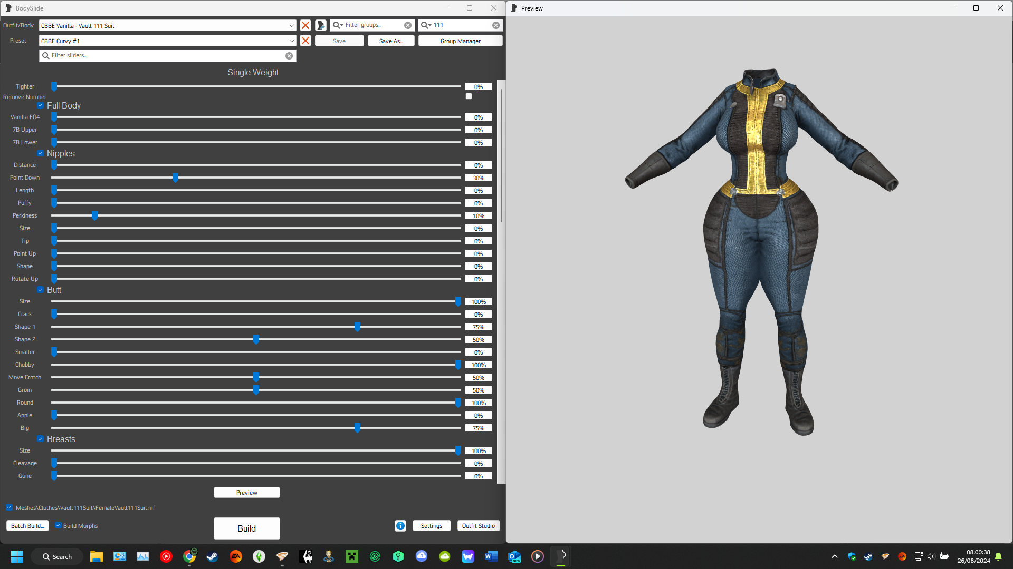The height and width of the screenshot is (569, 1013).
Task: Click the Move Crotch slider handle
Action: tap(256, 377)
